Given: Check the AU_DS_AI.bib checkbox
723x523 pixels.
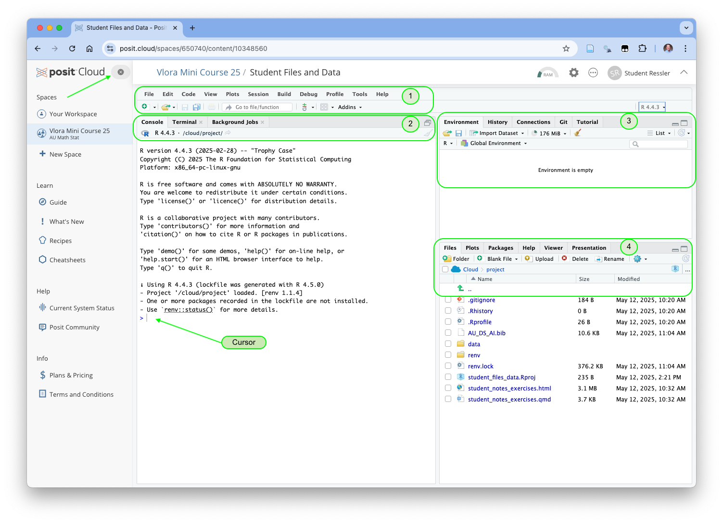Looking at the screenshot, I should pos(448,333).
